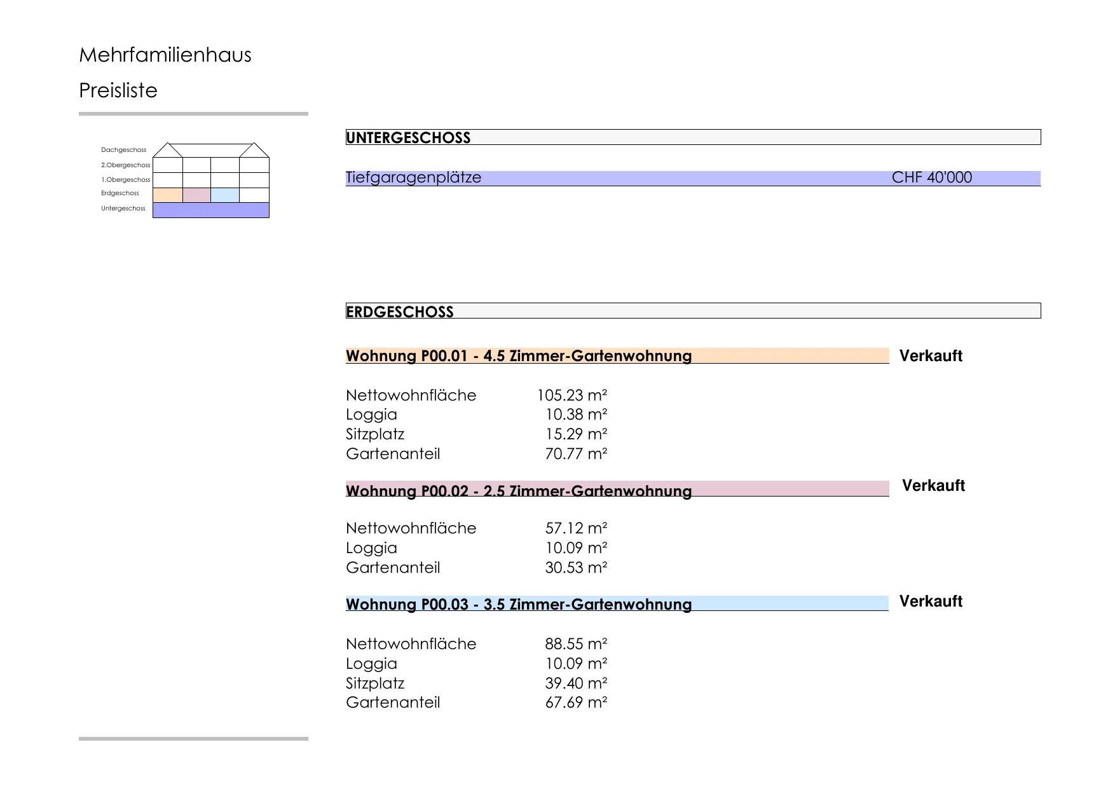Click the Dachgeschoss label in diagram
The image size is (1115, 789).
point(123,150)
